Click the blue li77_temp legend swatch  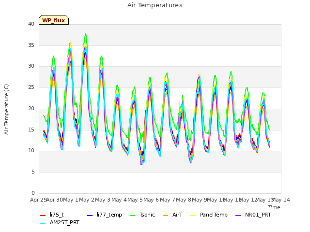[90, 216]
